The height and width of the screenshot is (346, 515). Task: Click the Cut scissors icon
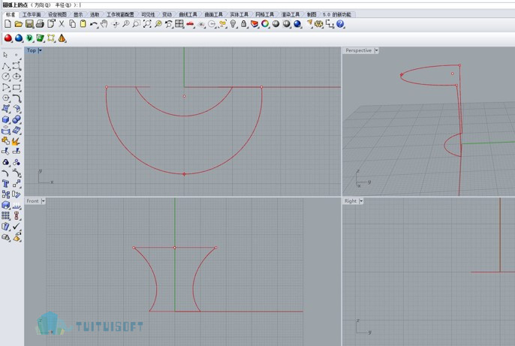click(x=62, y=24)
